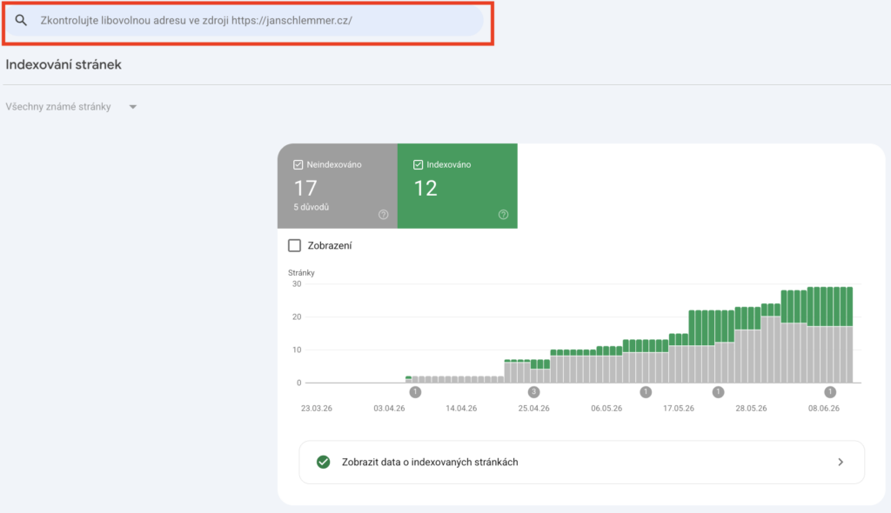Select the green Indexováno 12 card
Viewport: 891px width, 513px height.
click(x=458, y=186)
